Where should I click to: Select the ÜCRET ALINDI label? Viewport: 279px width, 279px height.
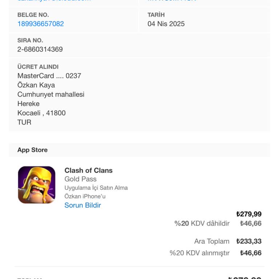click(x=38, y=67)
